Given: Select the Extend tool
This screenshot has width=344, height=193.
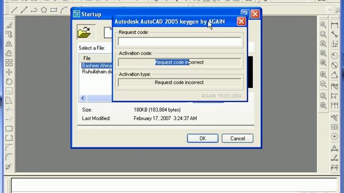Looking at the screenshot, I should coord(9,119).
